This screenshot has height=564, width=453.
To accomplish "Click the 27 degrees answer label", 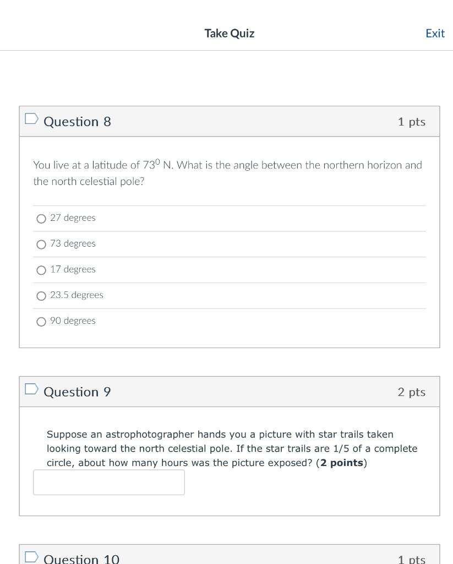I will [73, 218].
